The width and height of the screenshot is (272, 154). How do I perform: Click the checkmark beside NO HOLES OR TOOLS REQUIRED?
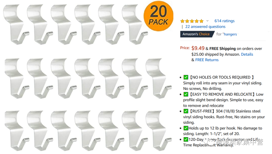click(186, 77)
